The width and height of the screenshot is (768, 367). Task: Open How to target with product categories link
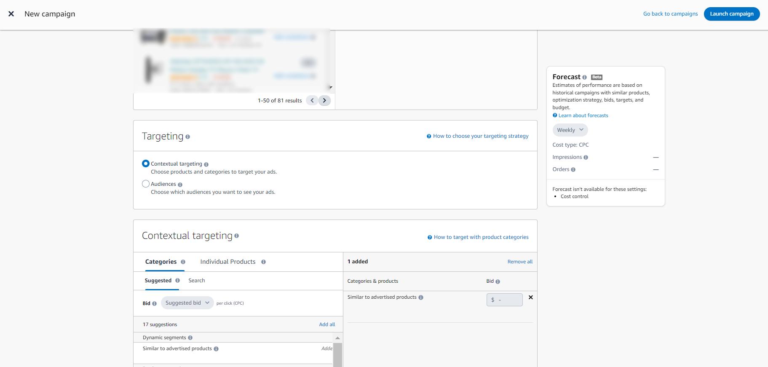point(481,237)
